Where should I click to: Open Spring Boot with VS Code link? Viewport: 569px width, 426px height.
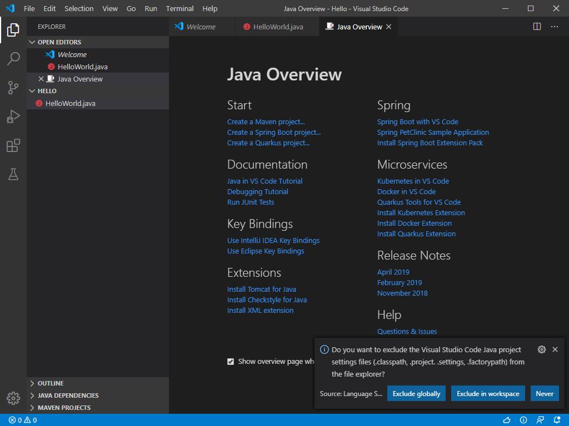point(417,121)
